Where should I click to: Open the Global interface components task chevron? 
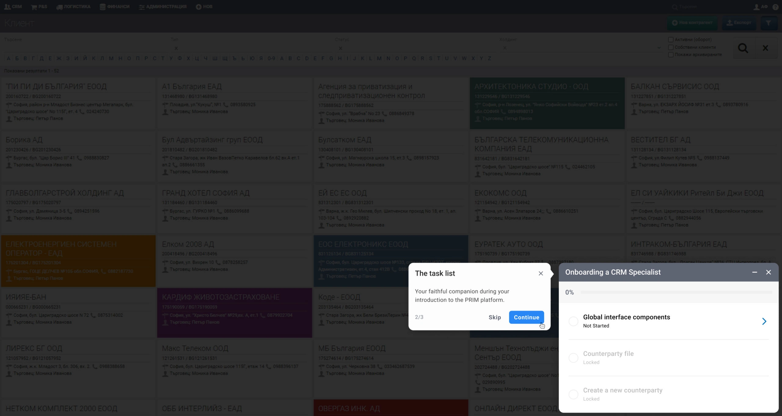coord(764,321)
